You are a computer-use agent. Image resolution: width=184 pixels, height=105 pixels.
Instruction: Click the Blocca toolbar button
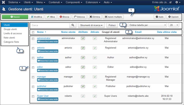64,17
